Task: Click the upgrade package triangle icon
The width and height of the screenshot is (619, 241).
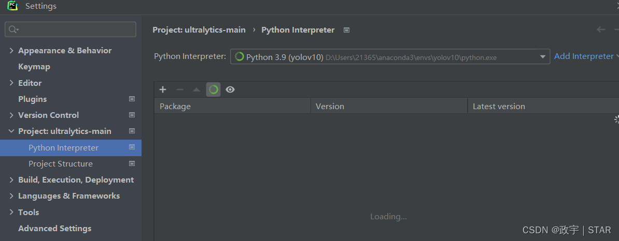Action: click(196, 89)
